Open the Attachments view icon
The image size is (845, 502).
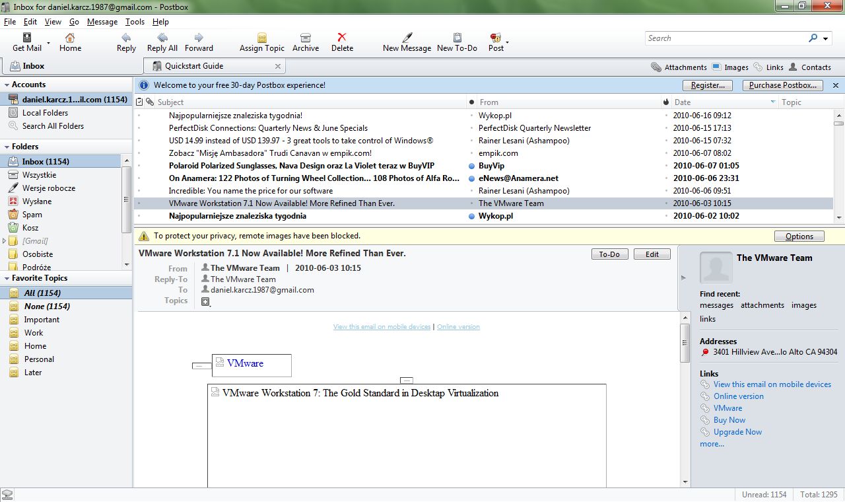click(656, 67)
